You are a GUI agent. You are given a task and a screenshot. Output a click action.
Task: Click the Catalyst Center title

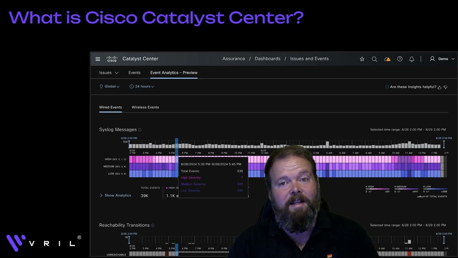click(x=140, y=59)
